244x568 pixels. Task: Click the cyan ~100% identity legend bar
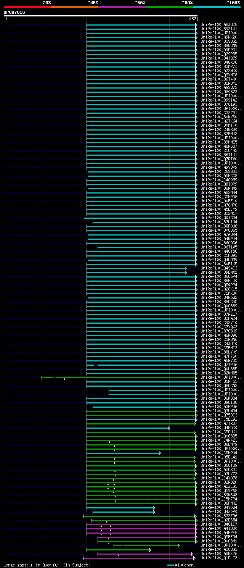pos(217,7)
